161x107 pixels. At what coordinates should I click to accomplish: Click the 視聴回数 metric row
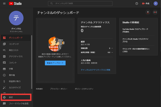tap(97, 48)
